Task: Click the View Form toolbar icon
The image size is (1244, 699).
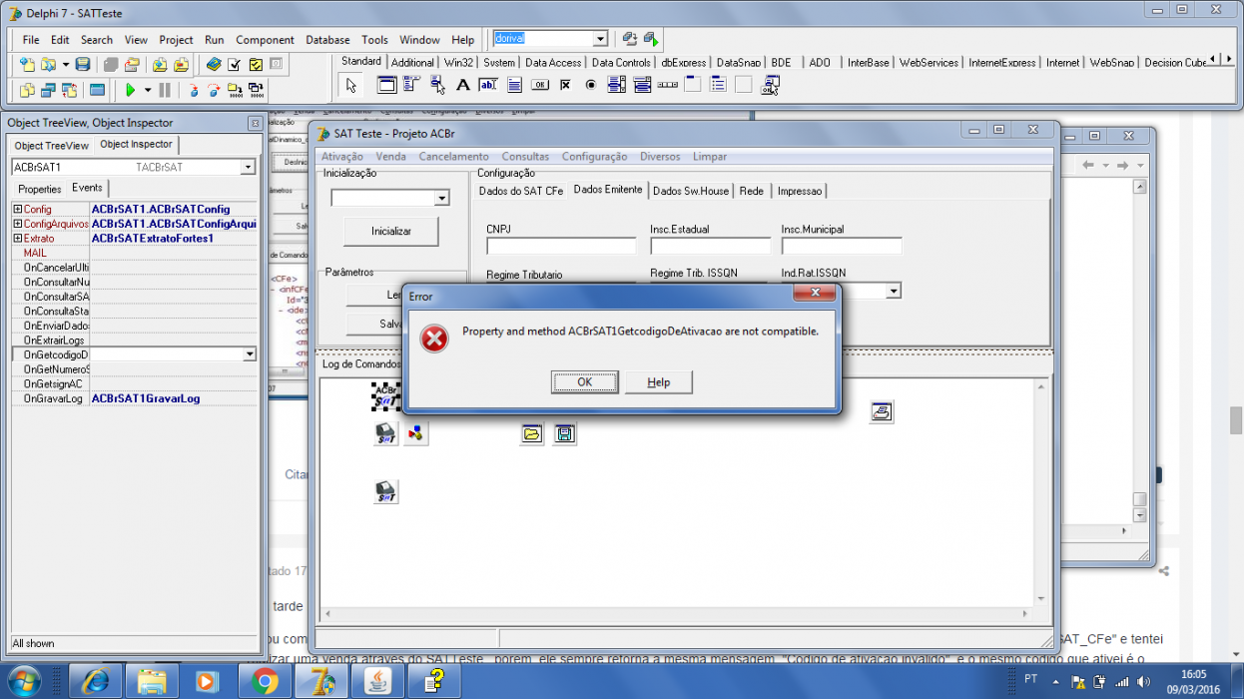Action: point(48,90)
